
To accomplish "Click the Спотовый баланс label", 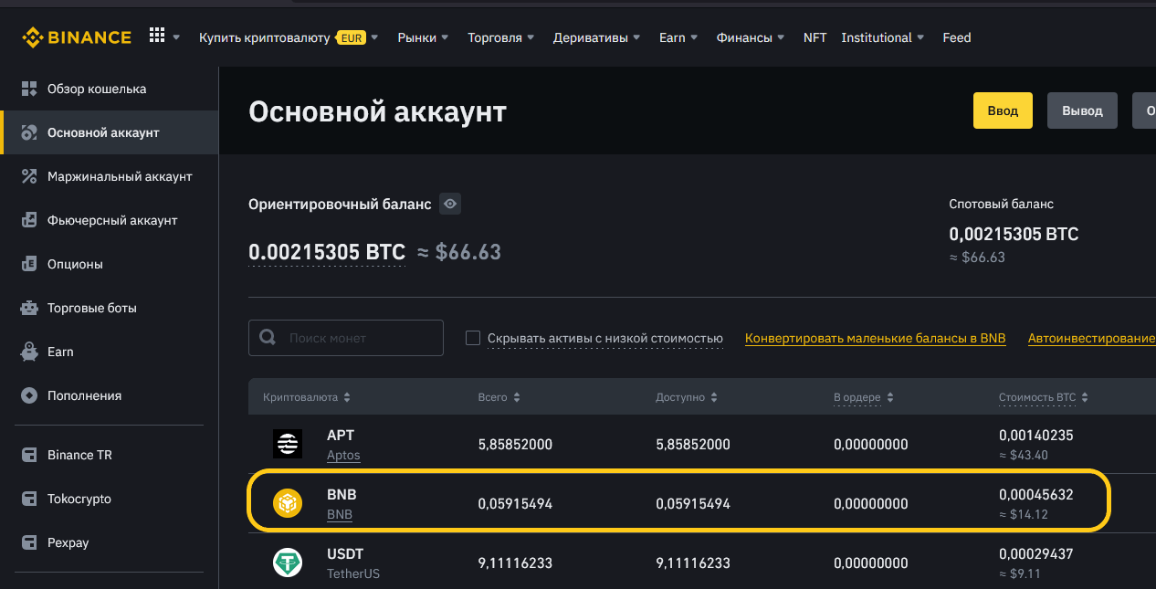I will (1002, 204).
